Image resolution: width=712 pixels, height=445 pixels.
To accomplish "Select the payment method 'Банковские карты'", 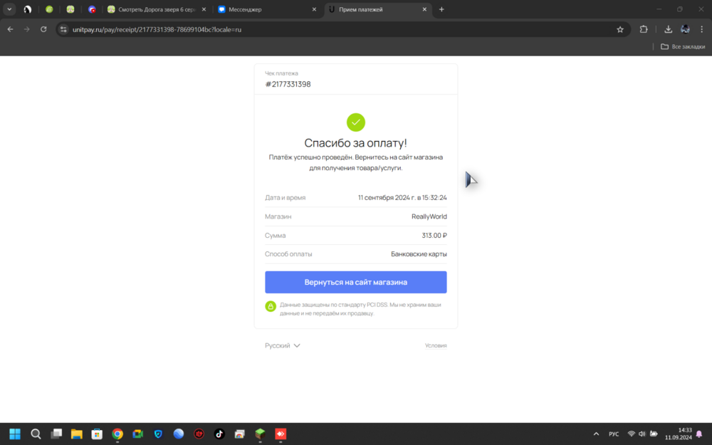I will (x=419, y=254).
